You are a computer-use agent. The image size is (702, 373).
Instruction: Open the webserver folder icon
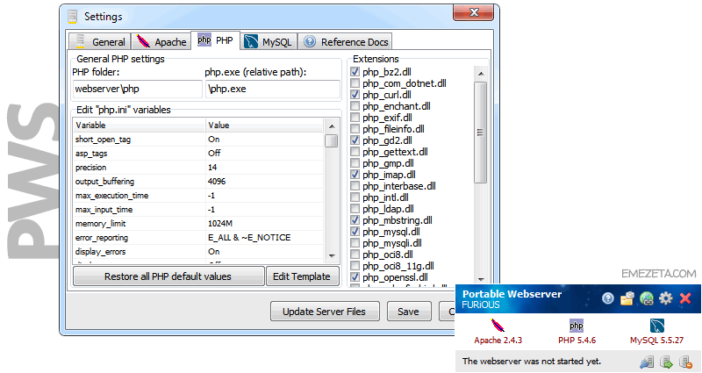[627, 298]
